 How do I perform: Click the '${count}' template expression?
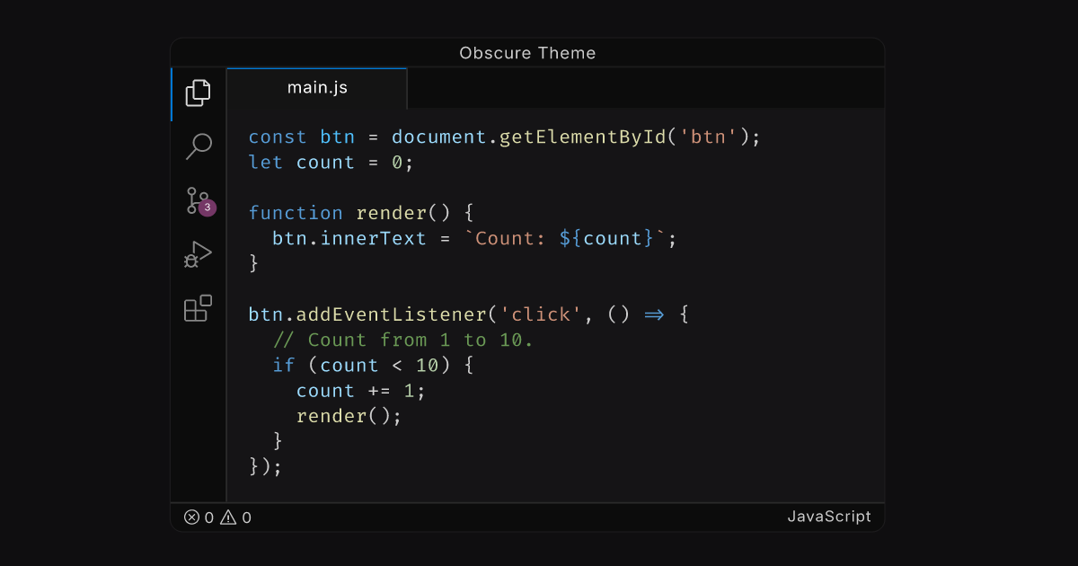click(x=606, y=238)
